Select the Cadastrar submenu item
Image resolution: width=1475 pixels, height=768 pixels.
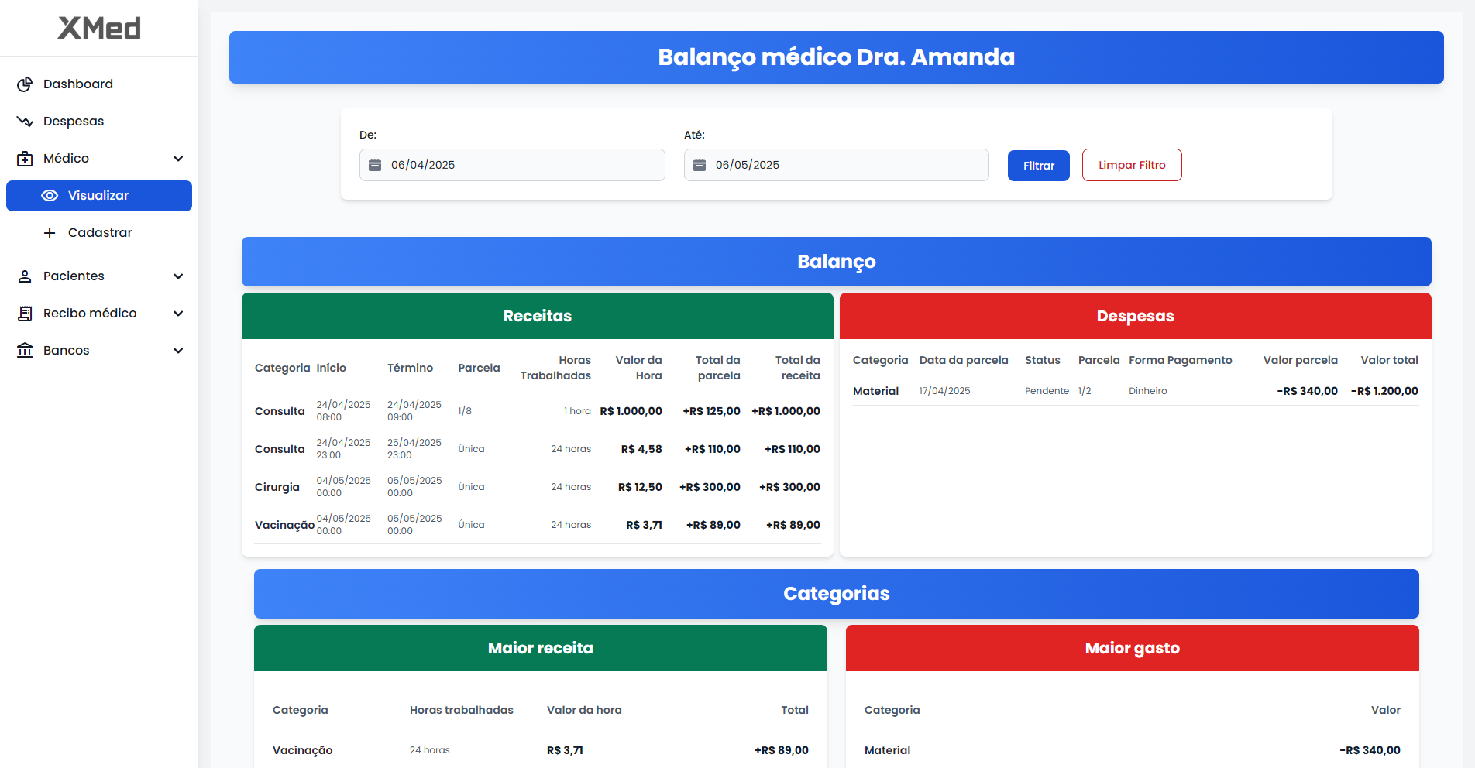point(100,233)
